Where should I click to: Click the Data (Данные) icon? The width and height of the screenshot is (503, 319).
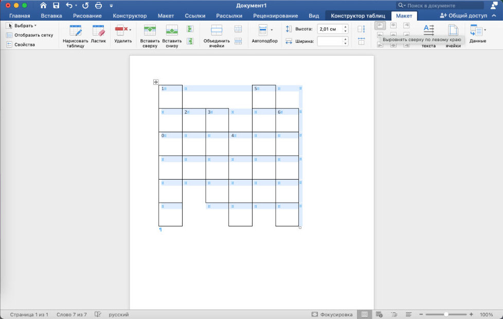coord(476,30)
